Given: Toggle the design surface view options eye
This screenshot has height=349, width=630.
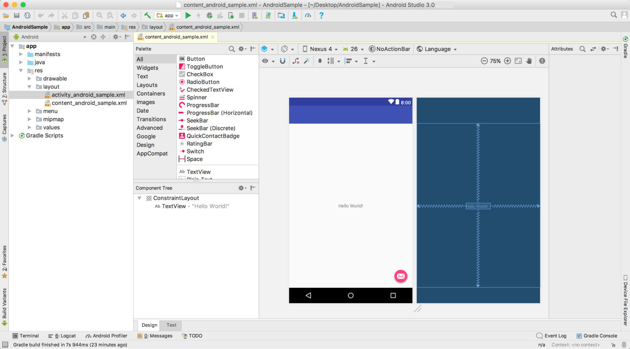Looking at the screenshot, I should [x=266, y=60].
